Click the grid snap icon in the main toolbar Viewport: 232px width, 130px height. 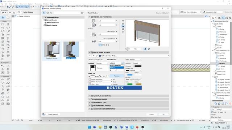[x=32, y=6]
